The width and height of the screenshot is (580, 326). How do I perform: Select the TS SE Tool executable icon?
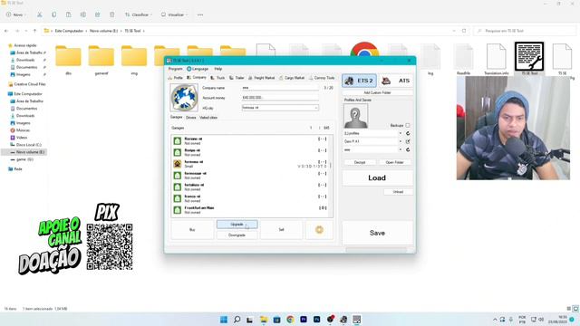pyautogui.click(x=529, y=58)
